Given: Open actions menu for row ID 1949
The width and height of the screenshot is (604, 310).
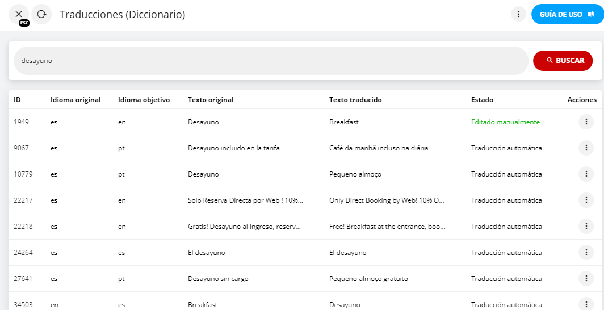Looking at the screenshot, I should click(585, 122).
